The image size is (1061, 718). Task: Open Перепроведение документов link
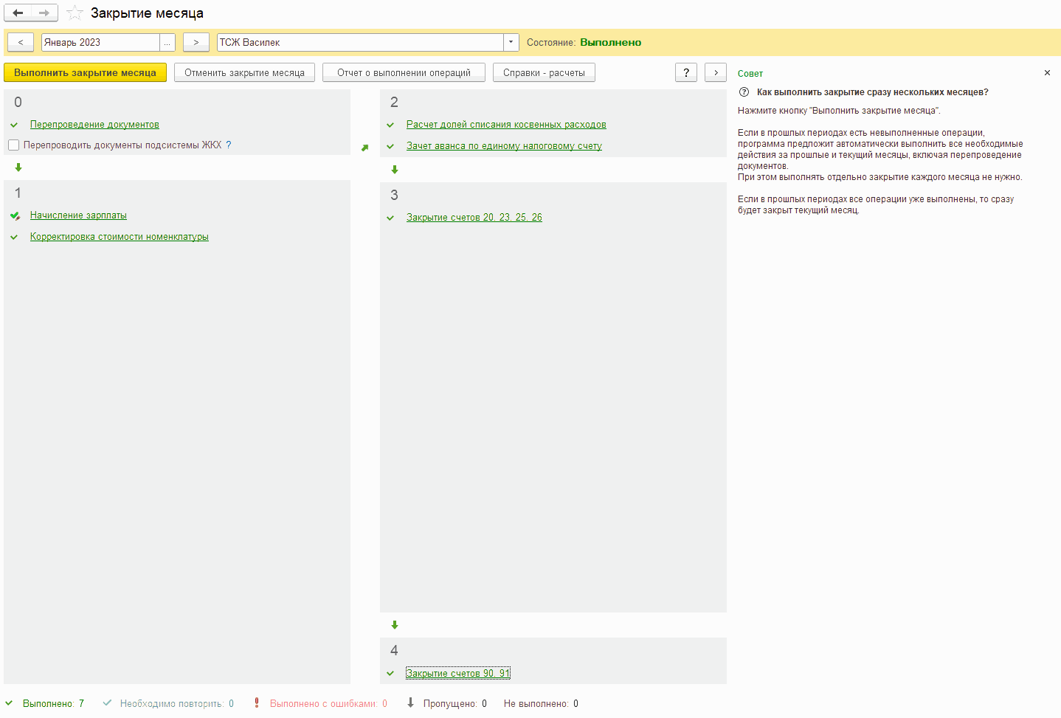coord(94,125)
